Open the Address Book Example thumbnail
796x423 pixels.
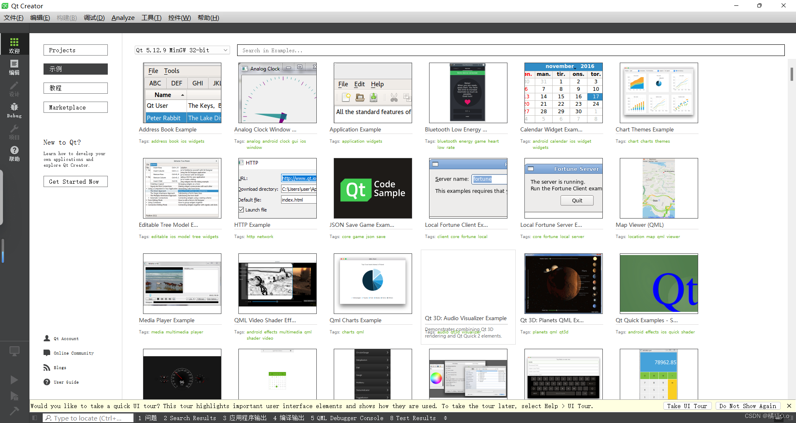click(182, 93)
